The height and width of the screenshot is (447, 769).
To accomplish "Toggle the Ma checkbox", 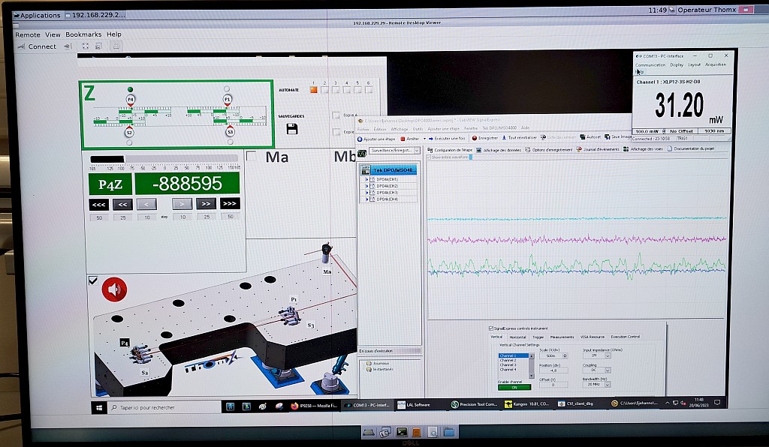I will (x=252, y=156).
